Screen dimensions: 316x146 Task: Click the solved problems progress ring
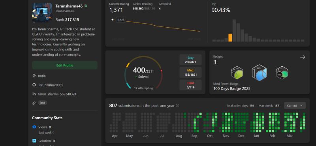(143, 73)
